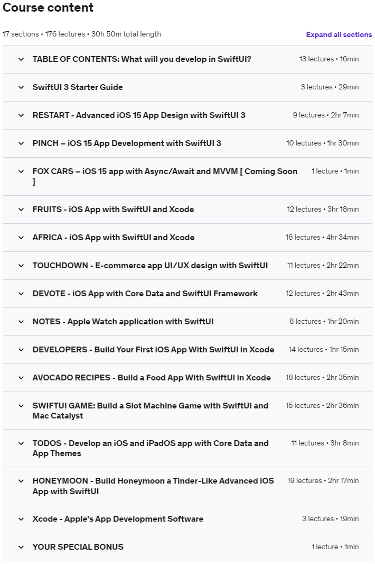Click the 16 lectures 4hr 34min label
Screen dimensions: 375x564
pyautogui.click(x=322, y=238)
